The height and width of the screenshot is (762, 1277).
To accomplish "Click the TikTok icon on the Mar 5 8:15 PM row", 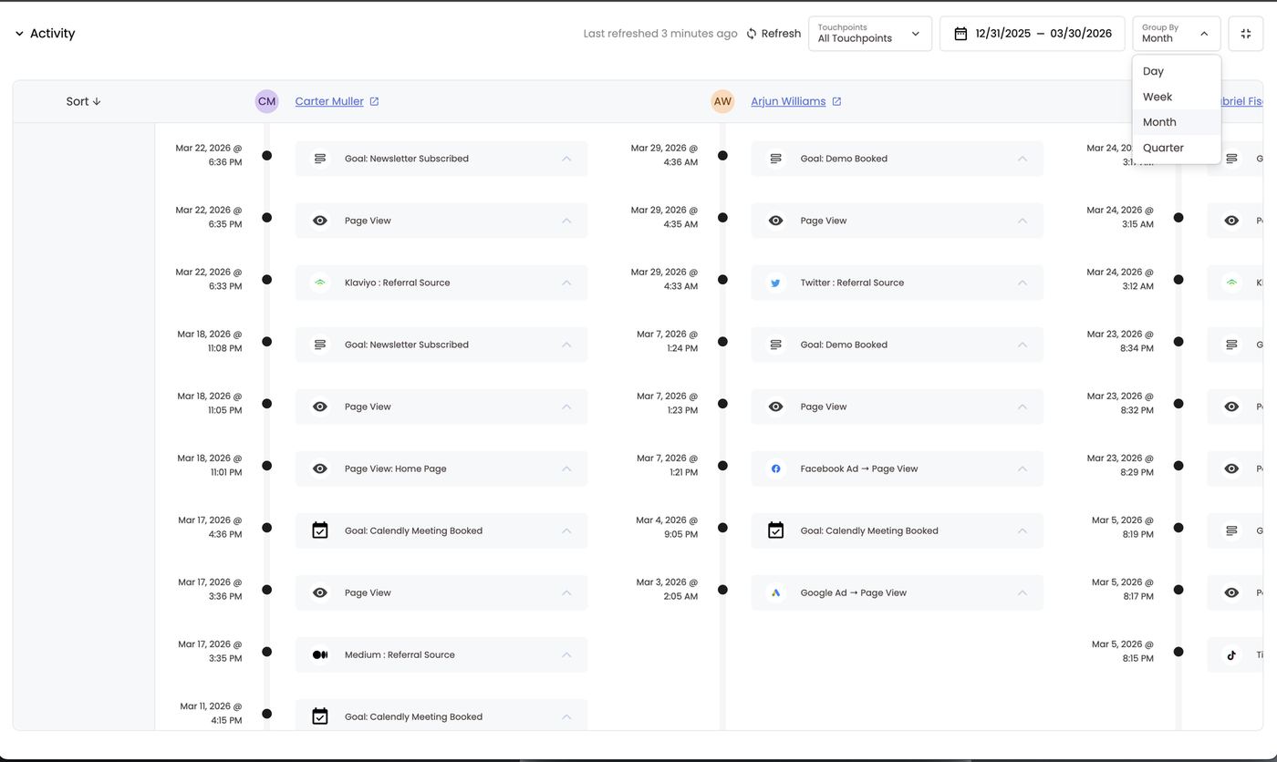I will [x=1231, y=654].
